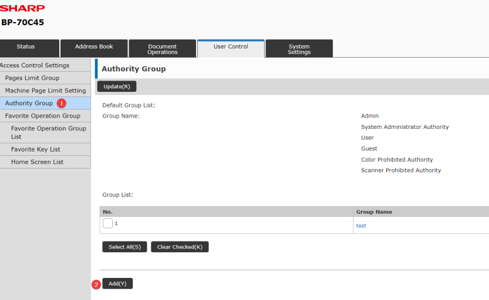Viewport: 489px width, 300px height.
Task: Open Document Operations tab
Action: [x=163, y=49]
